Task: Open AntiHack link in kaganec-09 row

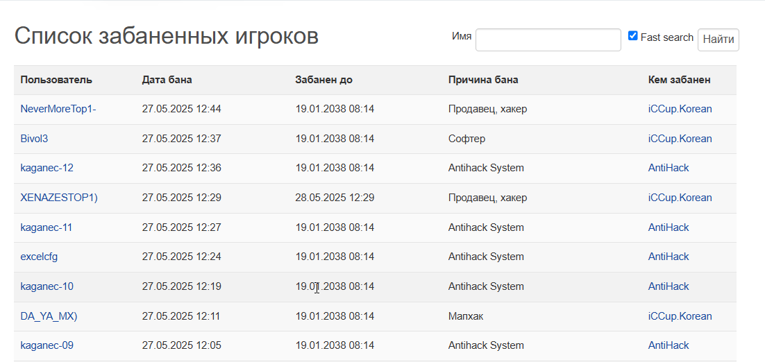Action: [x=669, y=345]
